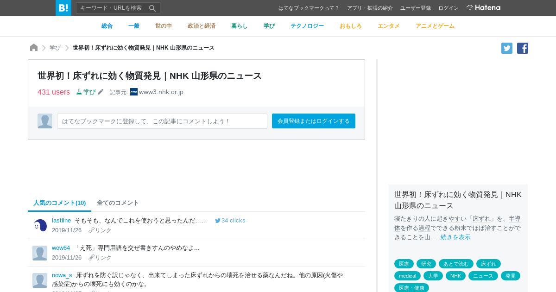Click the 医療・健康 tag
The height and width of the screenshot is (292, 556).
coord(411,288)
